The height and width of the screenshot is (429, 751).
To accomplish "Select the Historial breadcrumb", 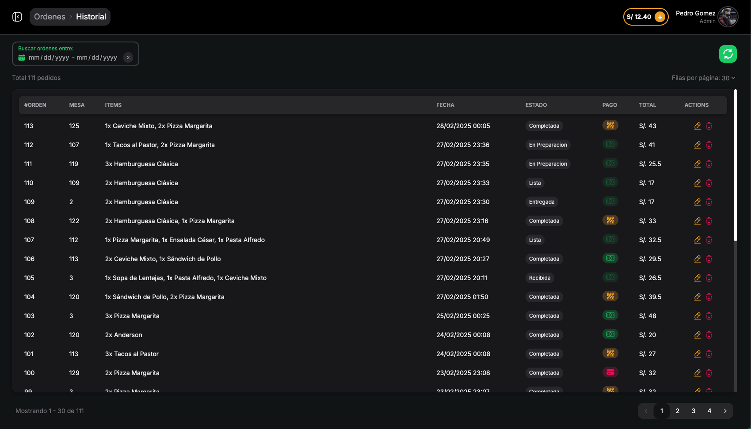I will coord(91,17).
